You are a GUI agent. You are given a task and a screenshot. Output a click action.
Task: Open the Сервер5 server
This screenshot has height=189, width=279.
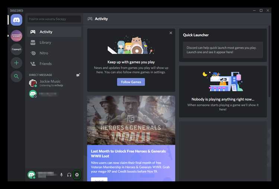click(x=16, y=49)
